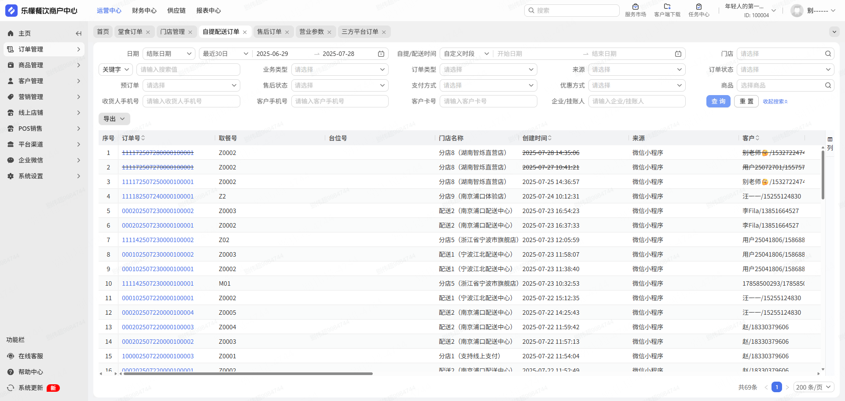Open the 平台渠道 sidebar icon

[11, 144]
